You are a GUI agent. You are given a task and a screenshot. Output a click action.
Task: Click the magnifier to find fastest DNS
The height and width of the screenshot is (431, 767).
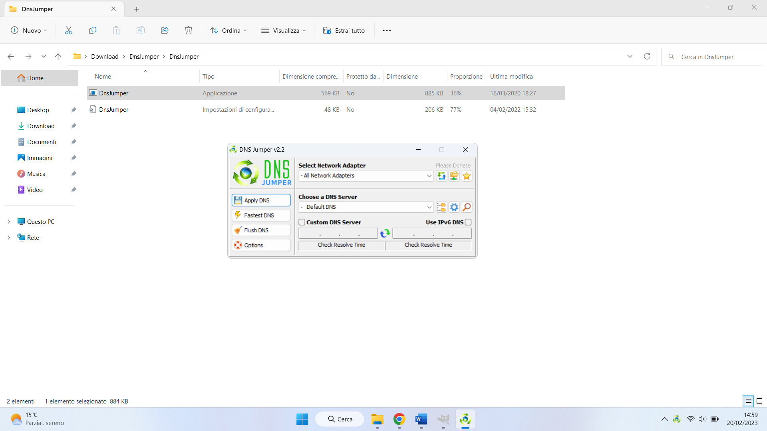click(x=467, y=207)
